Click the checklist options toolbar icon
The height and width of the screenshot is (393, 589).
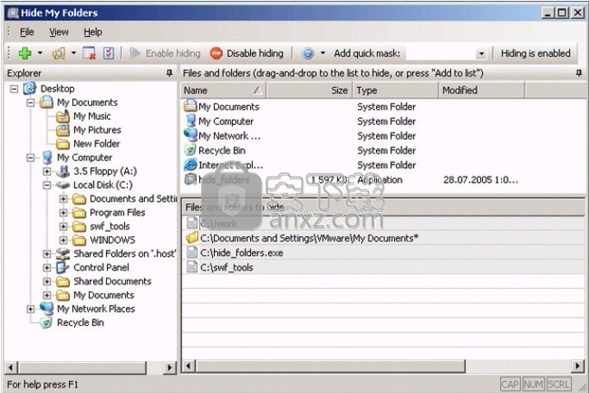coord(109,53)
